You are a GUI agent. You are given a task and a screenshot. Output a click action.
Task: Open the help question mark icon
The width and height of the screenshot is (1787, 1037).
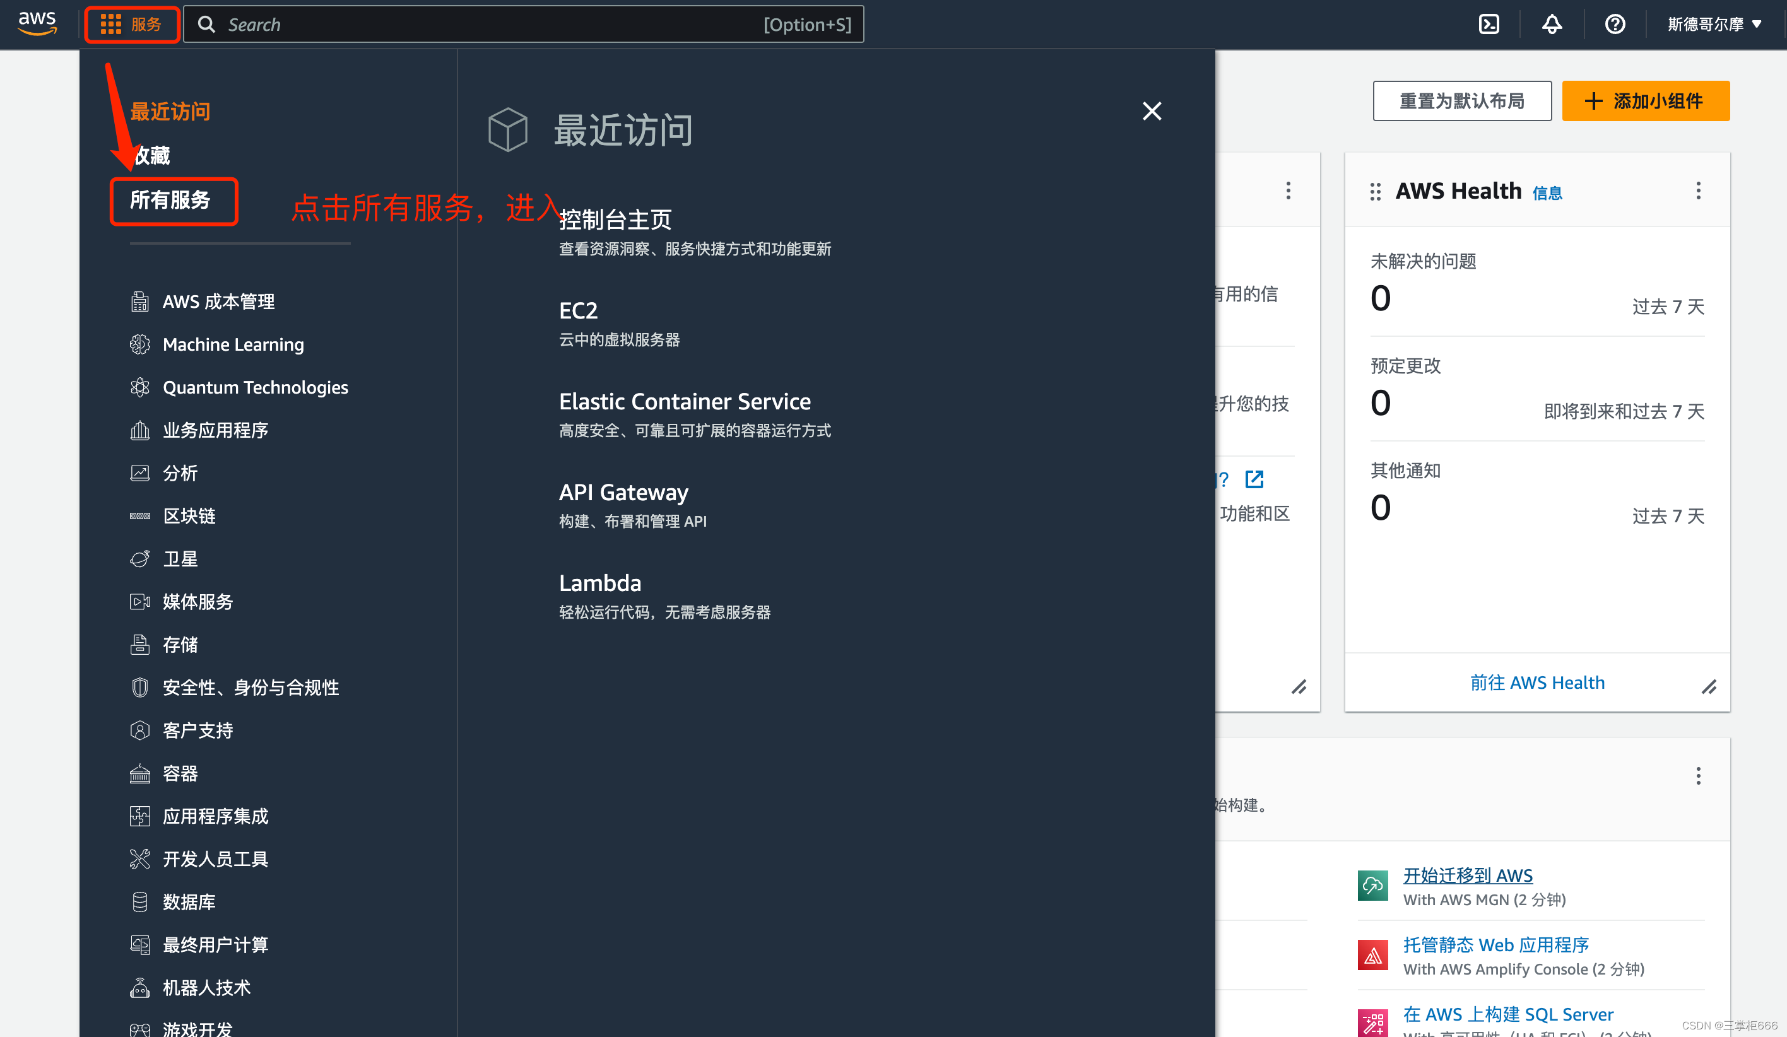[1615, 24]
